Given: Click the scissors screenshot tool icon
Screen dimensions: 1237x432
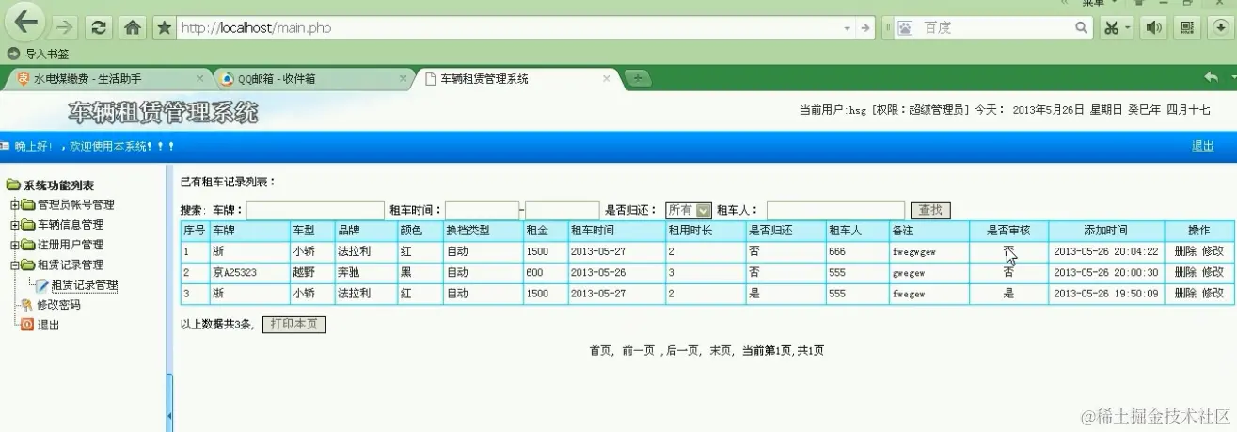Looking at the screenshot, I should (1112, 28).
